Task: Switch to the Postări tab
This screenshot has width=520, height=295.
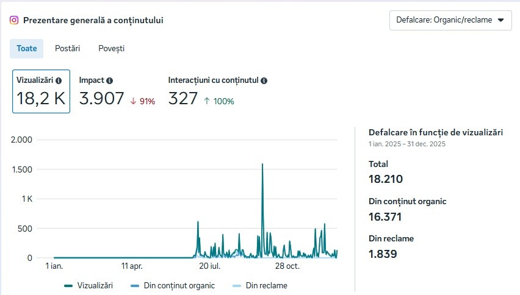Action: pos(67,48)
